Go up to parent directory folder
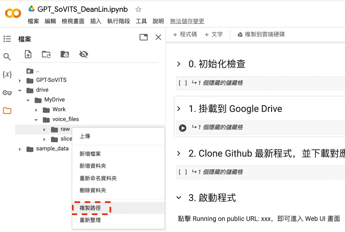The image size is (345, 232). (x=30, y=71)
